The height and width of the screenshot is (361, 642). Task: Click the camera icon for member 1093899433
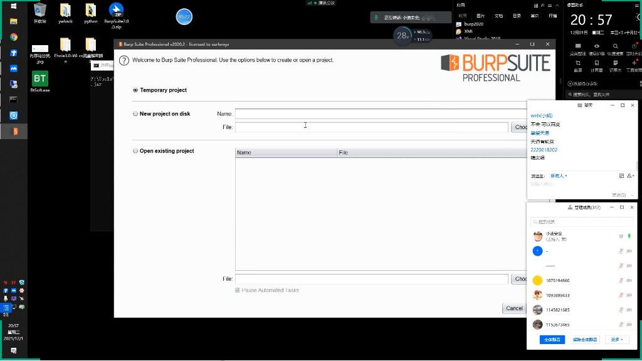tap(629, 295)
